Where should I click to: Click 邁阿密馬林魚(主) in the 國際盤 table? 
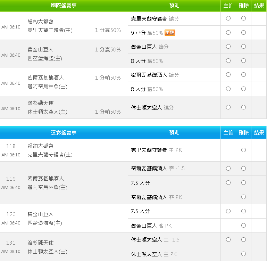pyautogui.click(x=47, y=87)
